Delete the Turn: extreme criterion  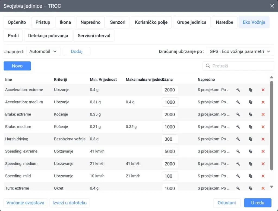[x=263, y=188]
